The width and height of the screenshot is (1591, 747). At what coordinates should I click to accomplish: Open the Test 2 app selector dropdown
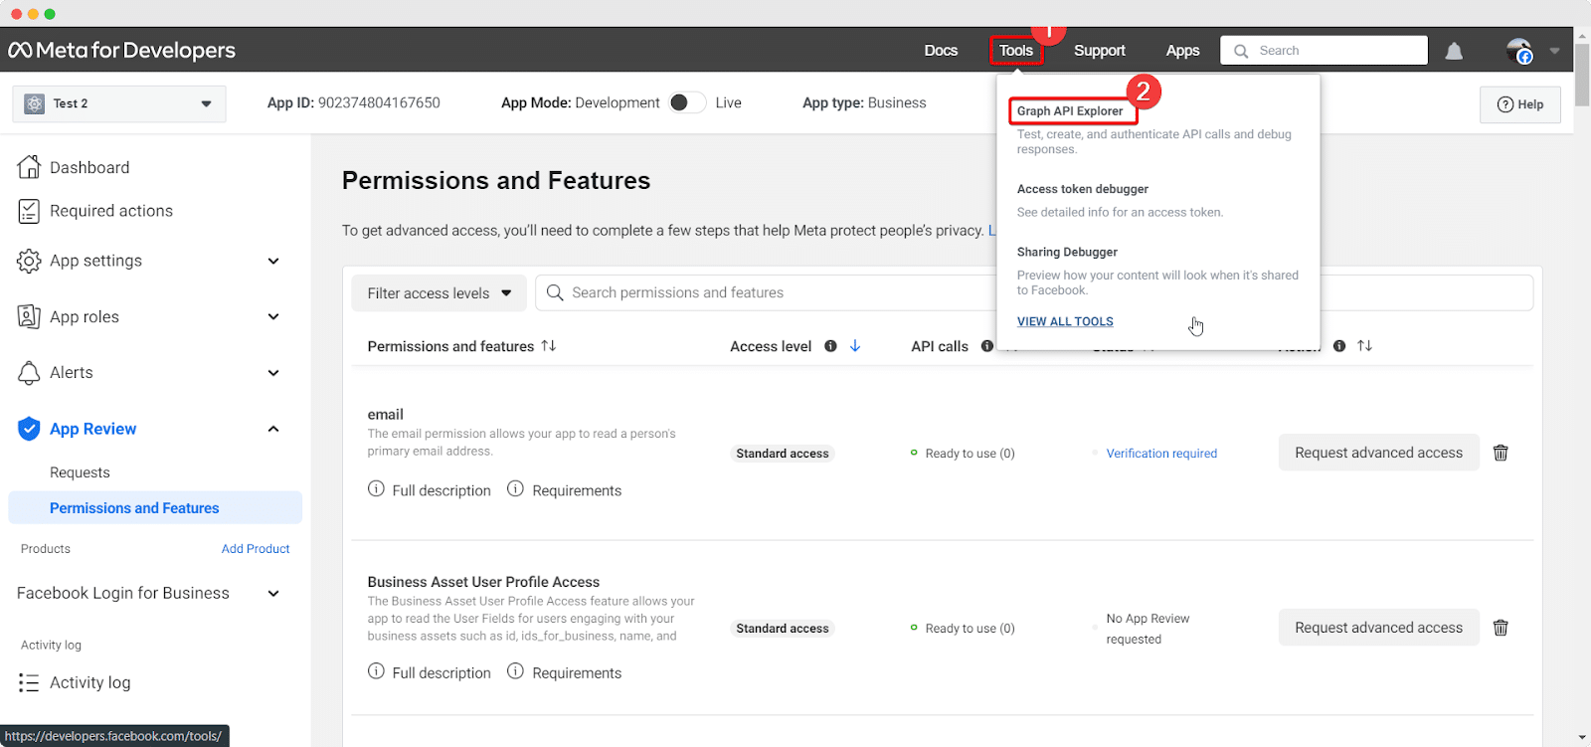pyautogui.click(x=119, y=103)
